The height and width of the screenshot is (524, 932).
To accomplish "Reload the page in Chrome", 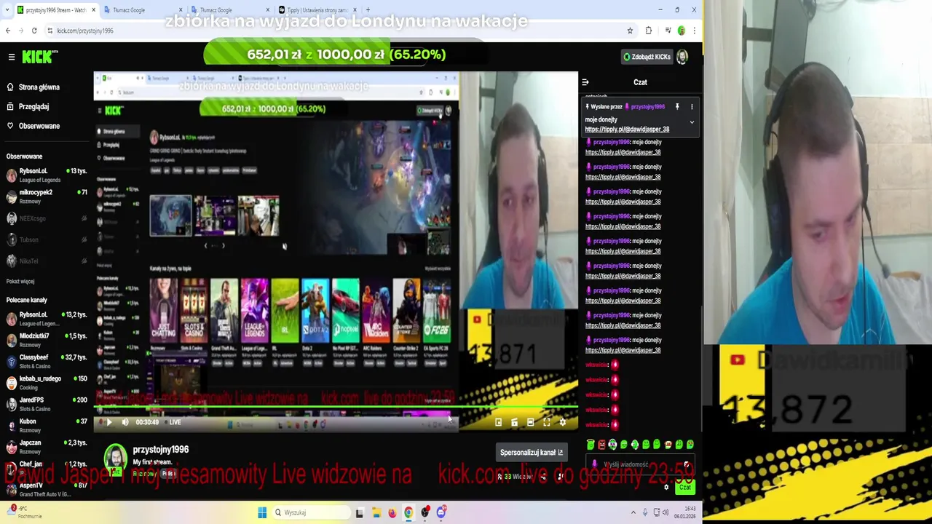I will (34, 31).
